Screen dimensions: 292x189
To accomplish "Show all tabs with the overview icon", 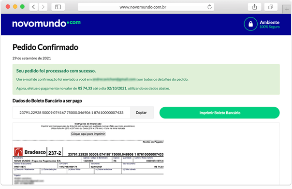I will (x=271, y=7).
